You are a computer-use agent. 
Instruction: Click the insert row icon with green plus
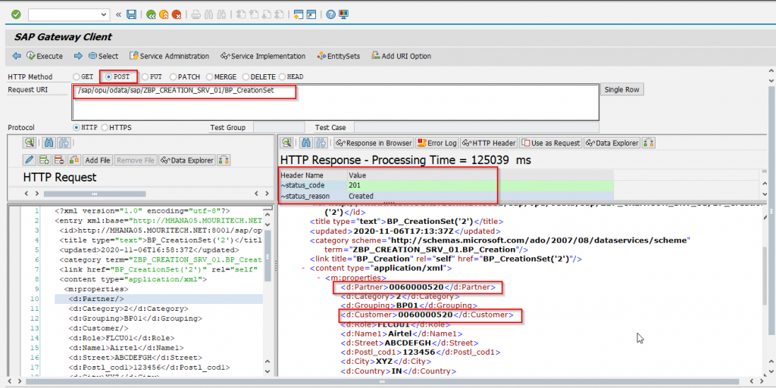point(44,160)
